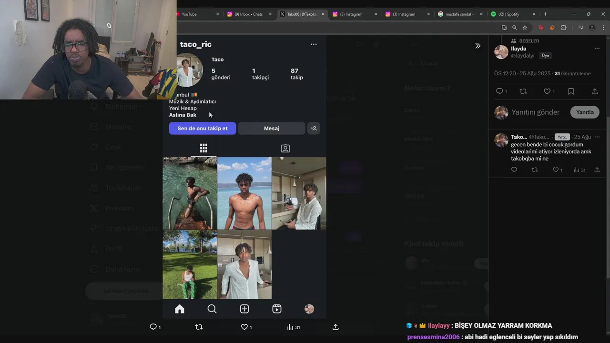Click the repost icon in photo viewer's action bar
This screenshot has height=343, width=610.
point(199,327)
